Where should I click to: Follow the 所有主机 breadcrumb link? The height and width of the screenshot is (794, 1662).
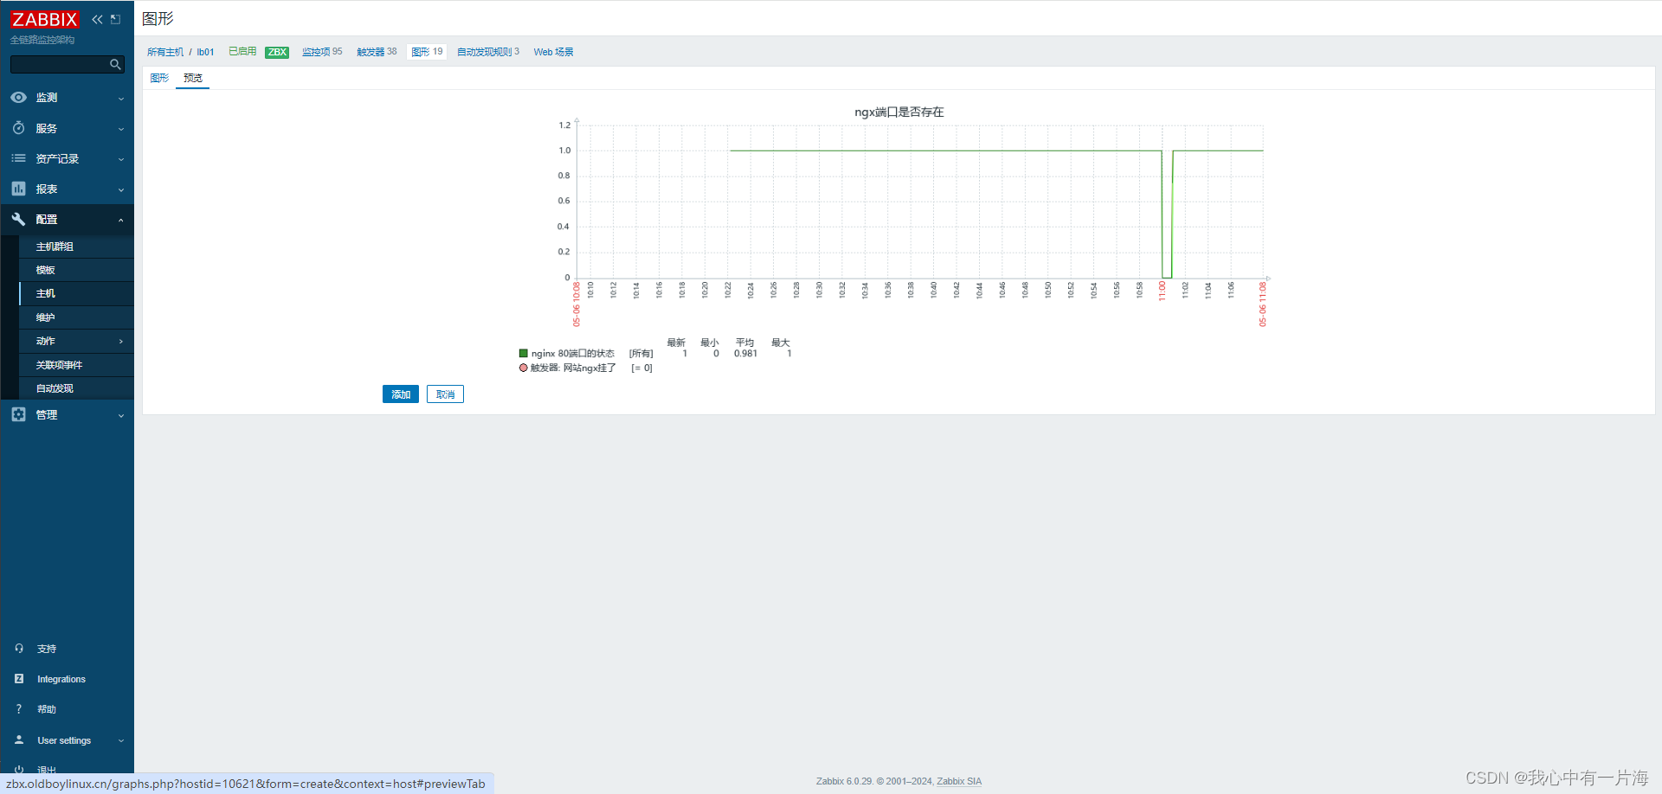pyautogui.click(x=165, y=52)
